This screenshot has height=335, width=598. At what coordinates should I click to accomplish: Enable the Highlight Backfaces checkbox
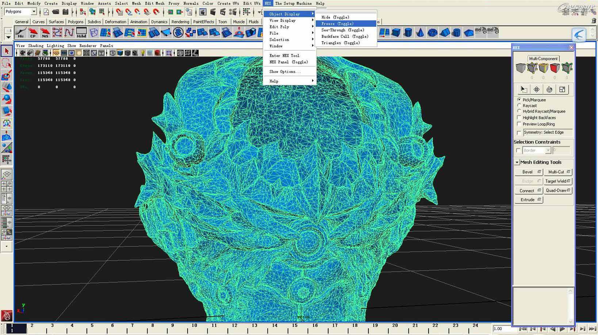tap(519, 117)
